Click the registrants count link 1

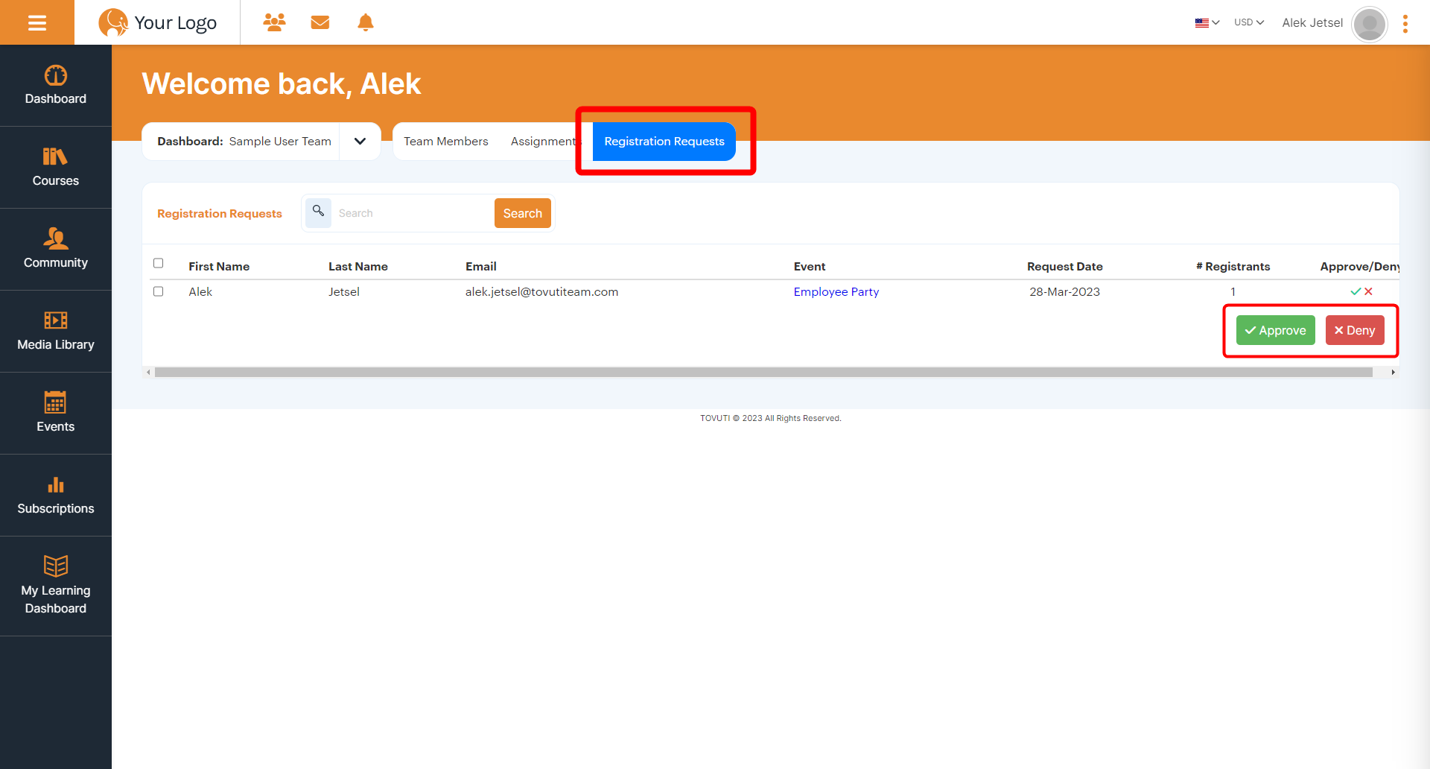coord(1233,291)
